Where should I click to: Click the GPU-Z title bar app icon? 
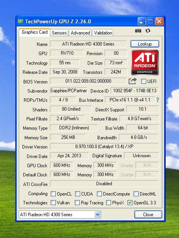point(21,21)
